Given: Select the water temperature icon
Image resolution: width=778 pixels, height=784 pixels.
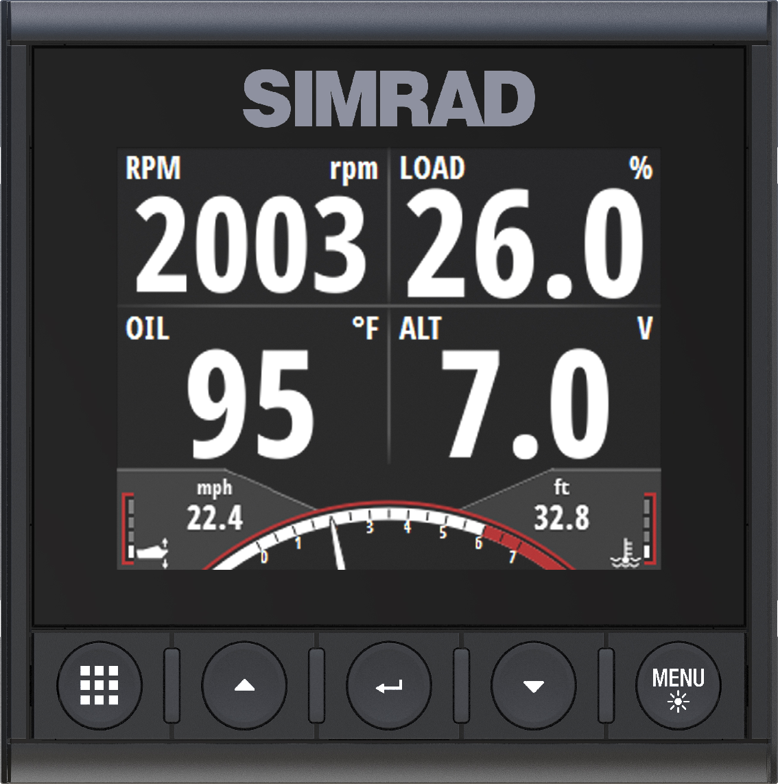Looking at the screenshot, I should pos(626,553).
